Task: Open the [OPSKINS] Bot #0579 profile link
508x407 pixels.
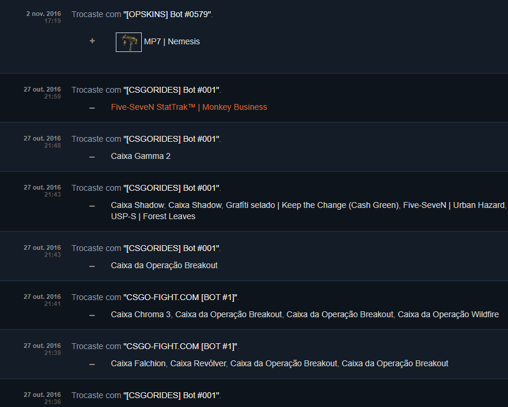Action: point(168,15)
